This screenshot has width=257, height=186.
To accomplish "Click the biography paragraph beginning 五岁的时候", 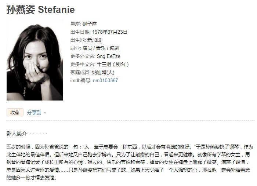I will pyautogui.click(x=130, y=162).
